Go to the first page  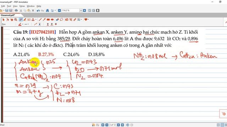[x=103, y=125]
